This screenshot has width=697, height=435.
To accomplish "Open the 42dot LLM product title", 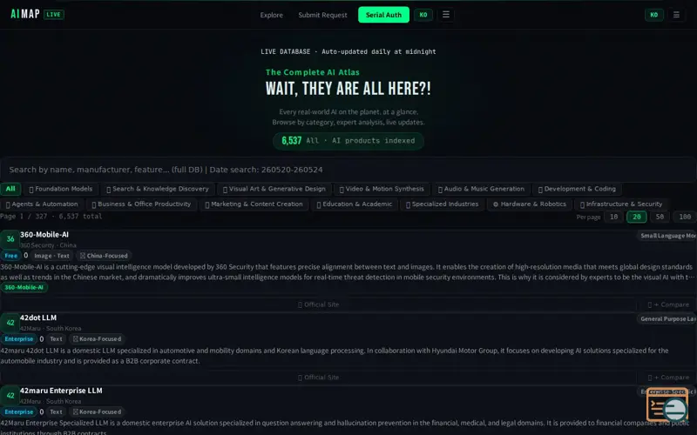I will click(38, 318).
